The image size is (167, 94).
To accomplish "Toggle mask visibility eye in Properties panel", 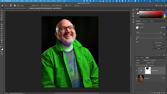I will point(161,55).
